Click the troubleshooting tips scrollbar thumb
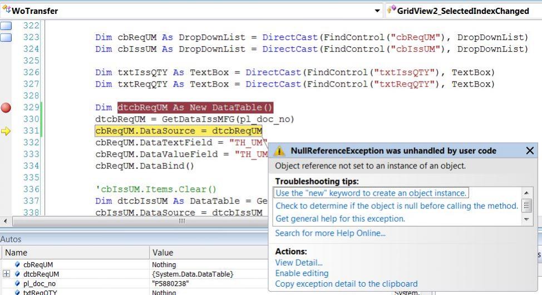The height and width of the screenshot is (295, 542). [526, 206]
